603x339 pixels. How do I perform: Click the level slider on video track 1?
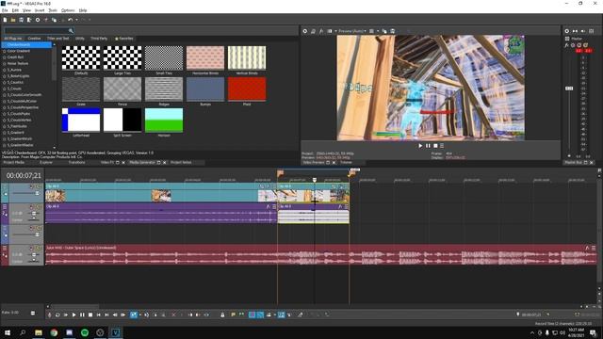tap(37, 193)
